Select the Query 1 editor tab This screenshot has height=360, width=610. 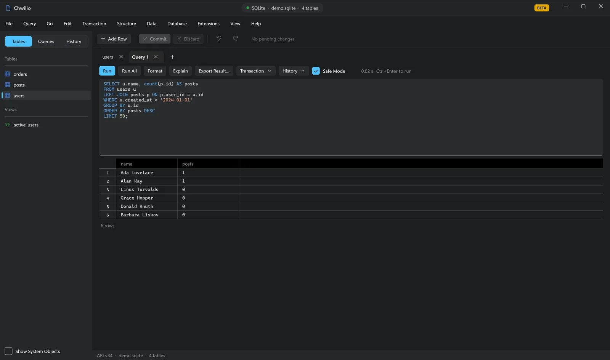(x=140, y=57)
